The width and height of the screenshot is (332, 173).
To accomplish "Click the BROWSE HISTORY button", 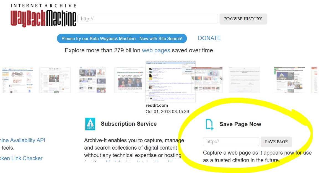I will (243, 19).
